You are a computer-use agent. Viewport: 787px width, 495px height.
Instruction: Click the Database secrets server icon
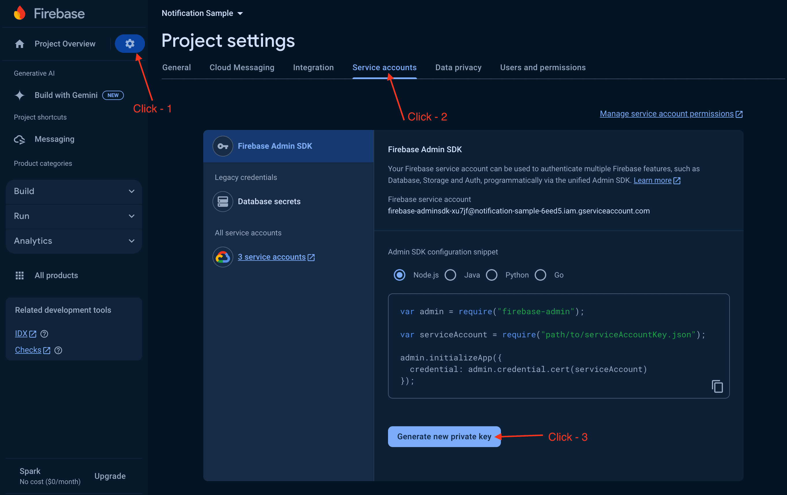coord(223,201)
